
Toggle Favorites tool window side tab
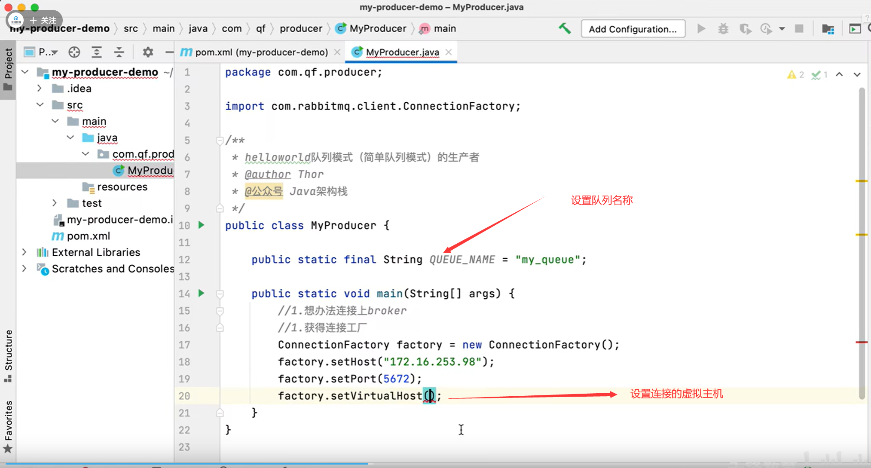8,425
